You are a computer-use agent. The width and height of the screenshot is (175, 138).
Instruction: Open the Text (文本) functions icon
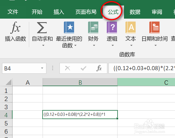pos(130,27)
